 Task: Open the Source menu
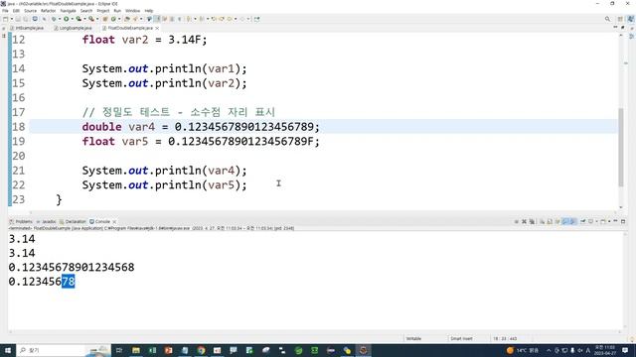click(30, 11)
